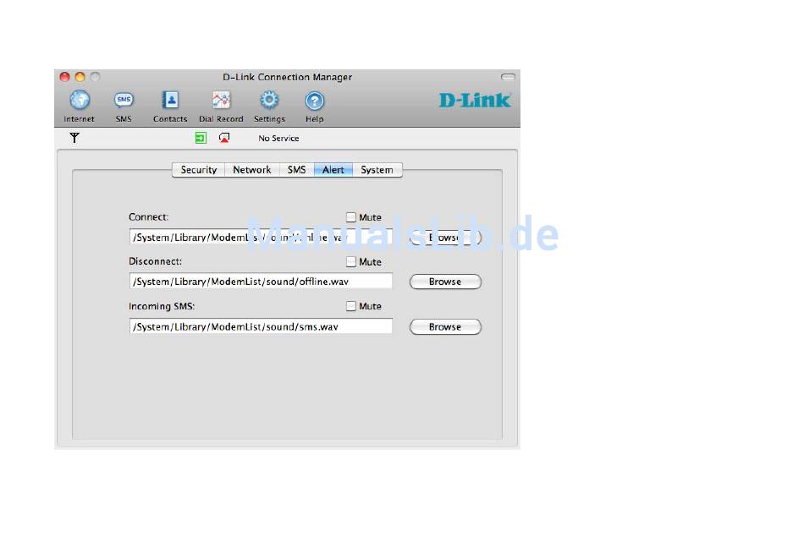This screenshot has width=804, height=558.
Task: Minimize the window with yellow button
Action: 80,77
